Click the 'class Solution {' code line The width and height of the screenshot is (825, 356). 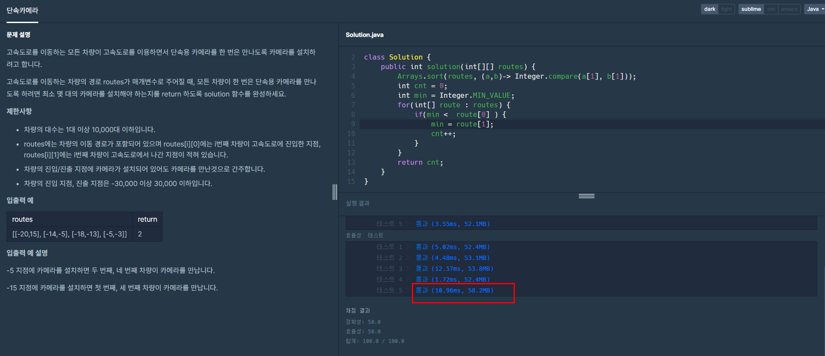pos(397,57)
